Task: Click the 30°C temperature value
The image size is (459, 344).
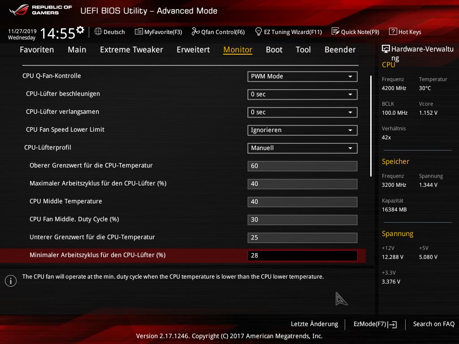Action: coord(425,88)
